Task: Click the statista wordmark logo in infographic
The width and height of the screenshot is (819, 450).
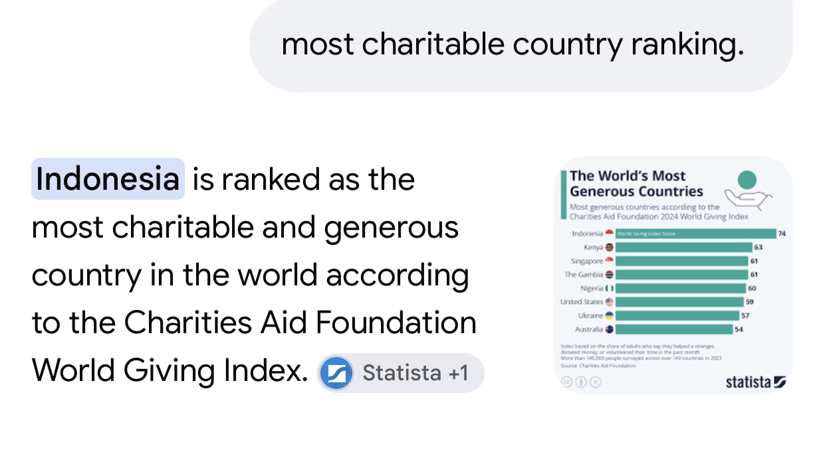Action: click(755, 382)
